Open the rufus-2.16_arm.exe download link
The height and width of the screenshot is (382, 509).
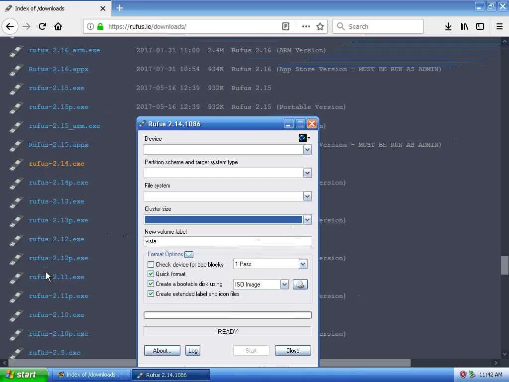pyautogui.click(x=64, y=50)
